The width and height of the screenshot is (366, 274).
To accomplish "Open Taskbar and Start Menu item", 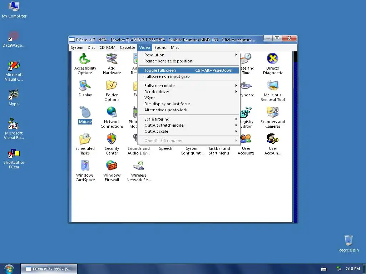I will 219,151.
